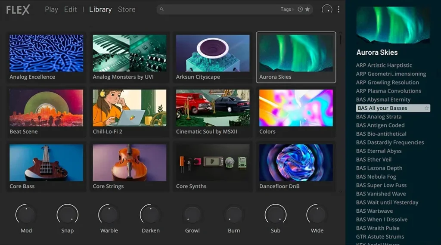The width and height of the screenshot is (441, 245).
Task: Click the Growl macro knob
Action: tap(193, 214)
